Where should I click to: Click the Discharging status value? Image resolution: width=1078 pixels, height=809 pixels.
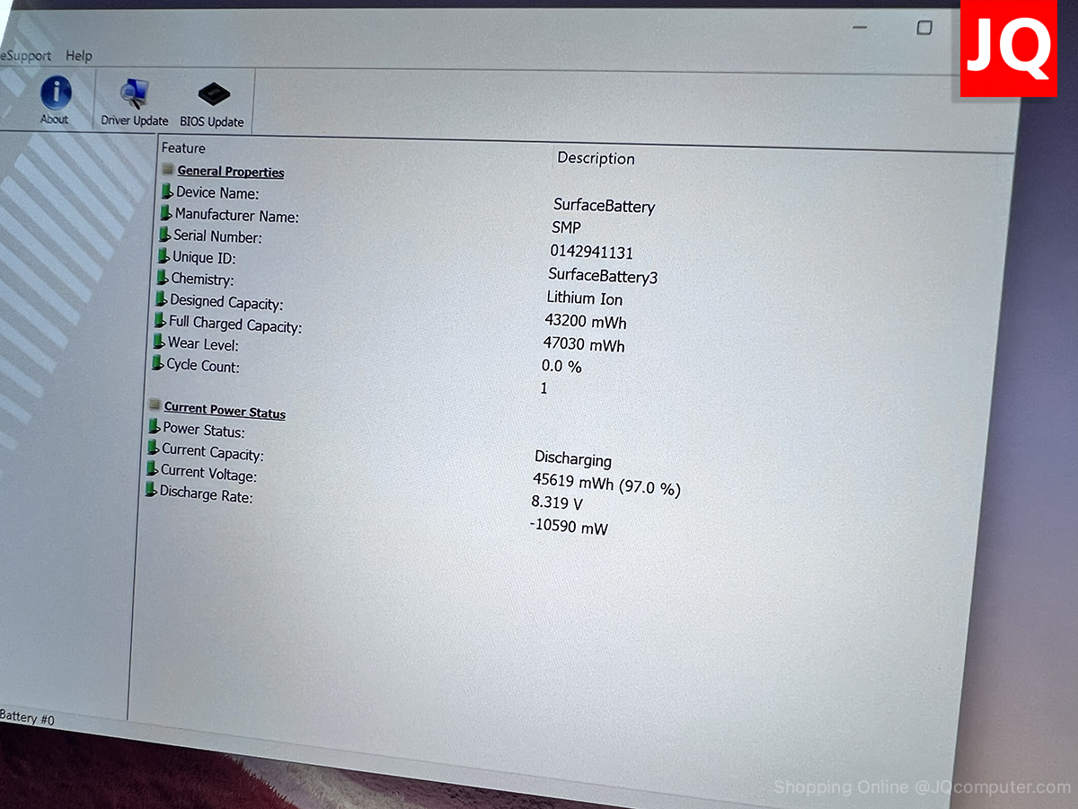tap(573, 459)
